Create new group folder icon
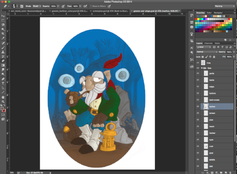 [x=221, y=173]
